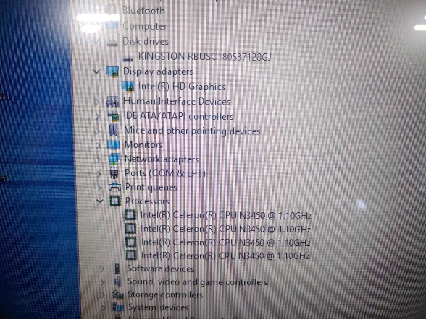Select the Storage controllers label

point(165,294)
